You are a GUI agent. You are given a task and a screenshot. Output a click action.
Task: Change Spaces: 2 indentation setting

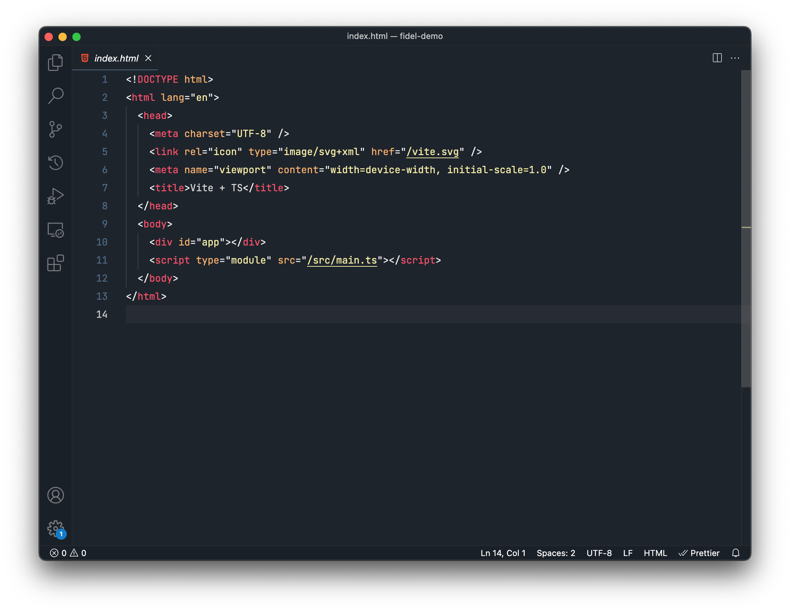pyautogui.click(x=556, y=553)
